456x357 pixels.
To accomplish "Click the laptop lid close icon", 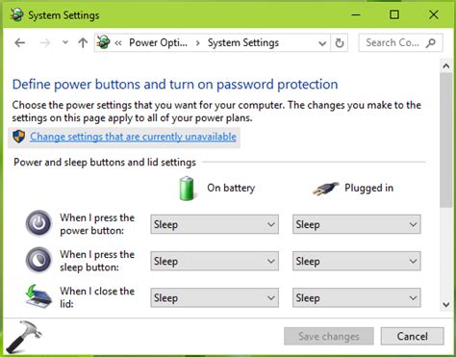I will pyautogui.click(x=38, y=296).
